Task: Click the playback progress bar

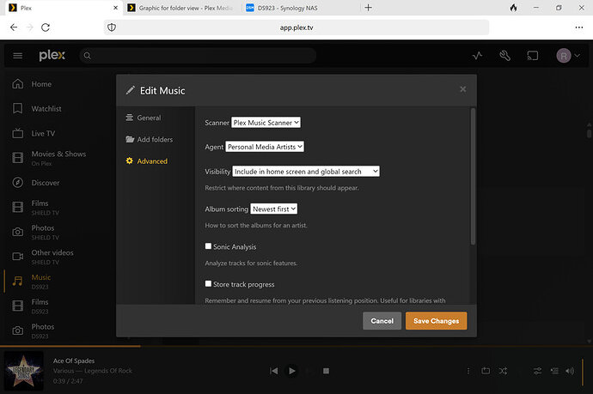Action: pos(296,346)
